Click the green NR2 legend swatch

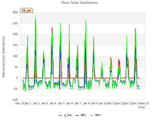[92, 115]
